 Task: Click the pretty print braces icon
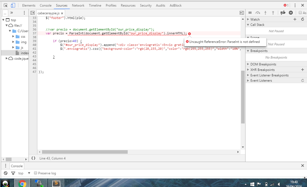pyautogui.click(x=33, y=158)
